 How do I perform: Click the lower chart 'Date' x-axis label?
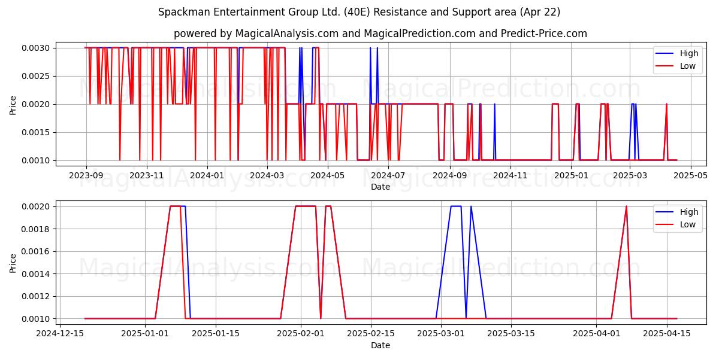pos(380,345)
